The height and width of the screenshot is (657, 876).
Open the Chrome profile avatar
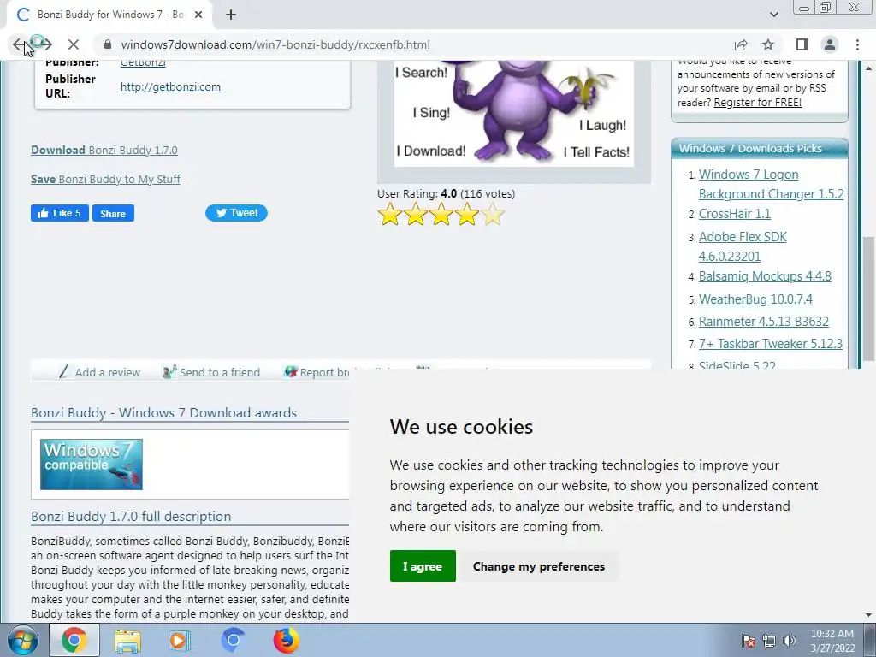coord(830,44)
